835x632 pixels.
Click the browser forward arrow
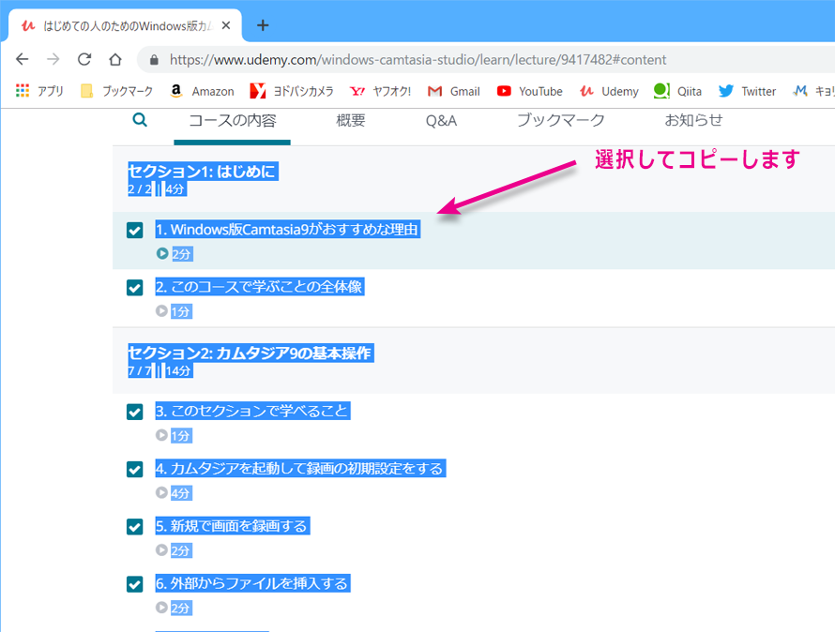pos(53,59)
